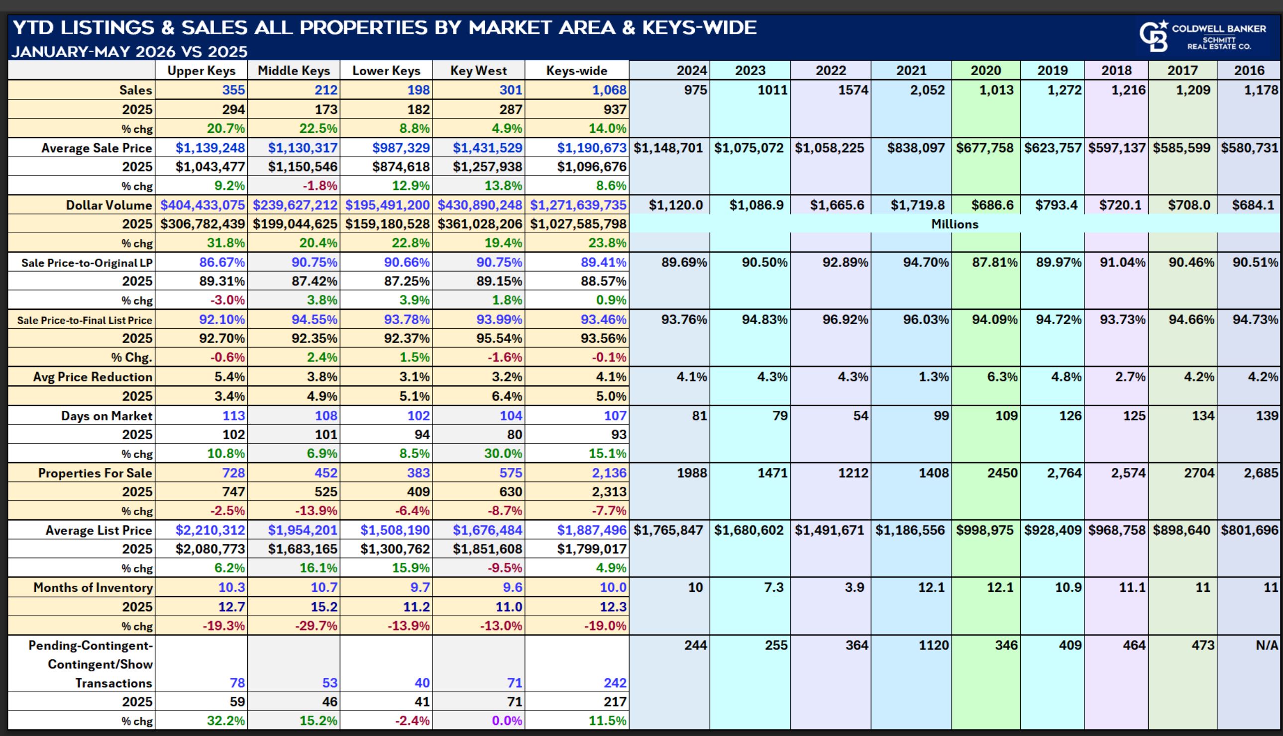Select the Lower Keys column header
Viewport: 1283px width, 736px height.
386,71
